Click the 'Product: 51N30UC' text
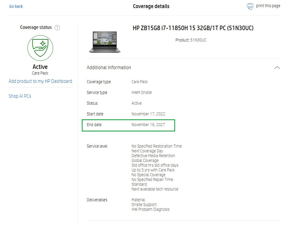Image resolution: width=290 pixels, height=226 pixels. [x=191, y=40]
